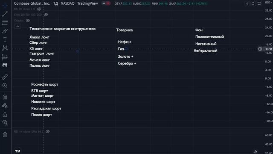Select the 'Новатэк шорт' text note
Viewport: 273px width, 154px height.
click(x=43, y=102)
